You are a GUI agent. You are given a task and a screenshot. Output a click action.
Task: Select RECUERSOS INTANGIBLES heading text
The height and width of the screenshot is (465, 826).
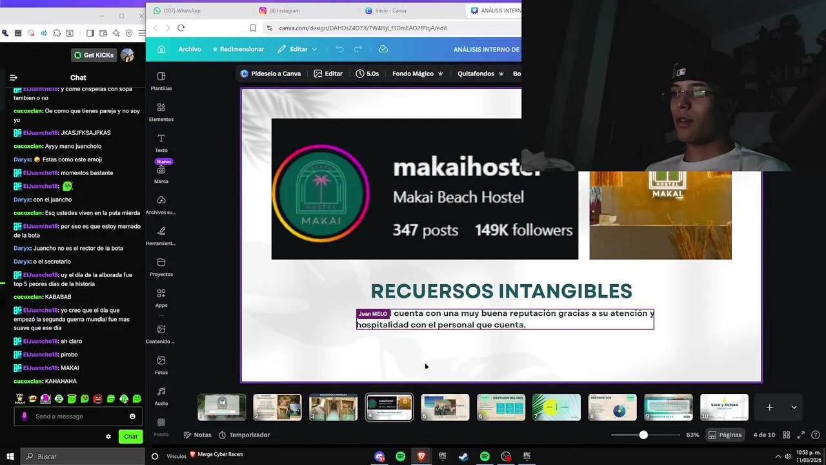tap(501, 291)
